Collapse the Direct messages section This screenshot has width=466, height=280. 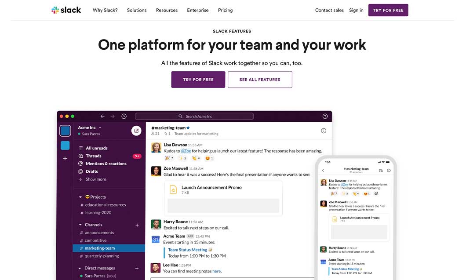pos(80,268)
